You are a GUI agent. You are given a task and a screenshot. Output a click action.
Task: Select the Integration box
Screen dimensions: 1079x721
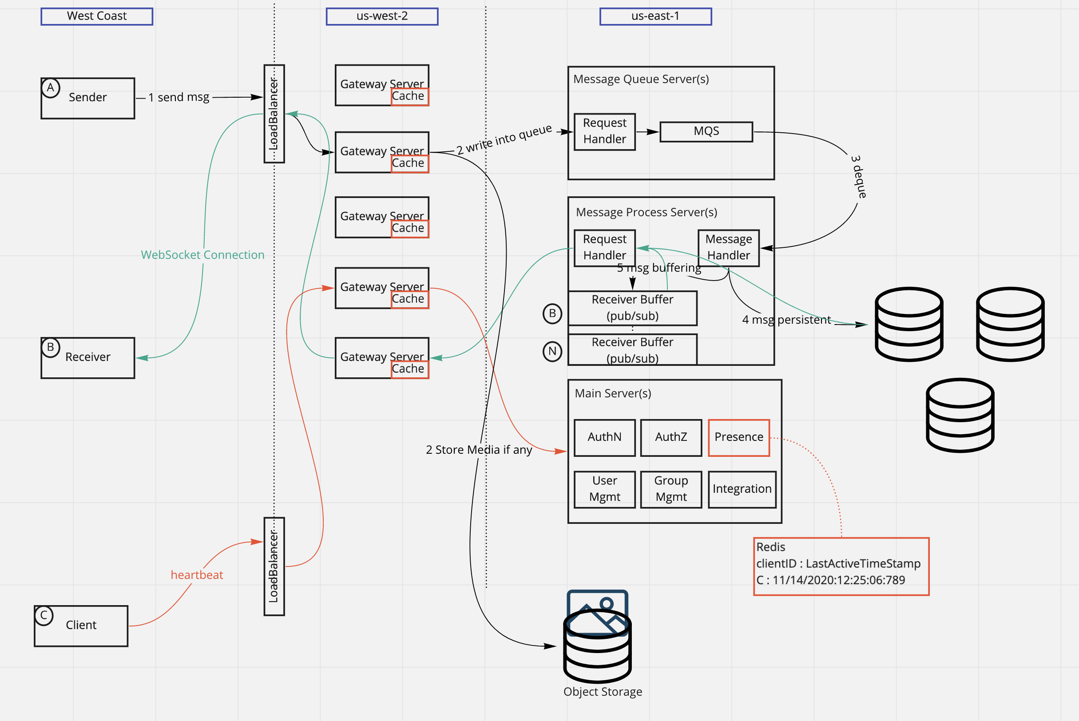(742, 489)
